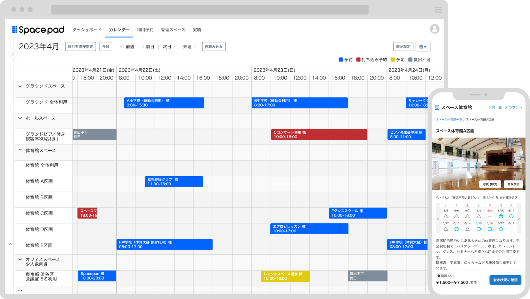Viewport: 530px width, 299px height.
Task: Open the 週 view dropdown
Action: pos(423,47)
